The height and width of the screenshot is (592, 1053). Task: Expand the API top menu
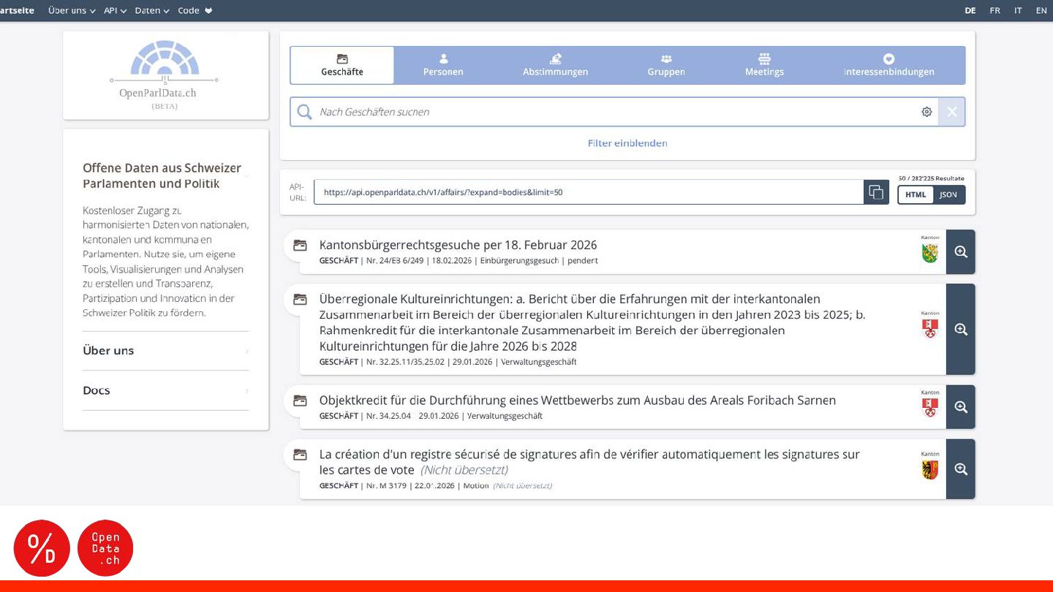click(115, 10)
